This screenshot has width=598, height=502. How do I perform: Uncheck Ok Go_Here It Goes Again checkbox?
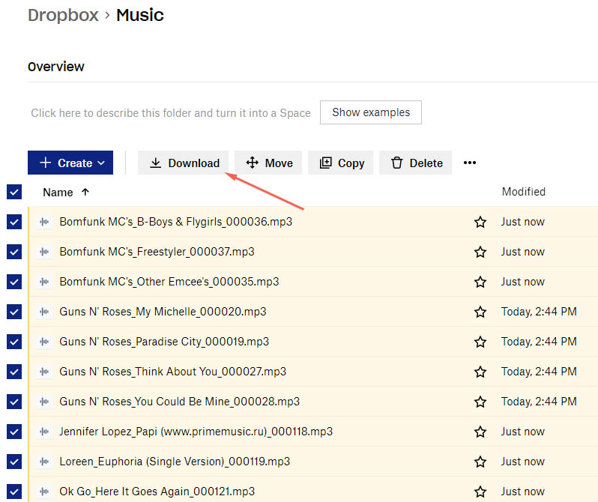(x=14, y=492)
